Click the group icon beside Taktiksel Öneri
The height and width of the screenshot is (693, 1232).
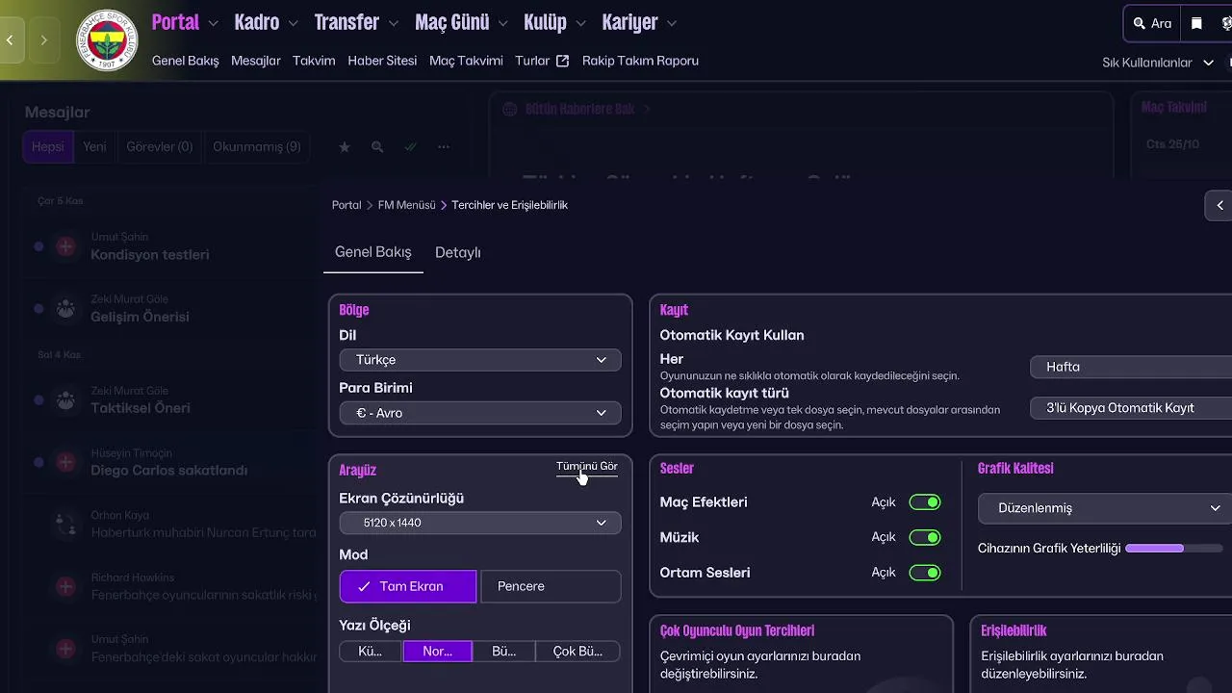[x=65, y=399]
